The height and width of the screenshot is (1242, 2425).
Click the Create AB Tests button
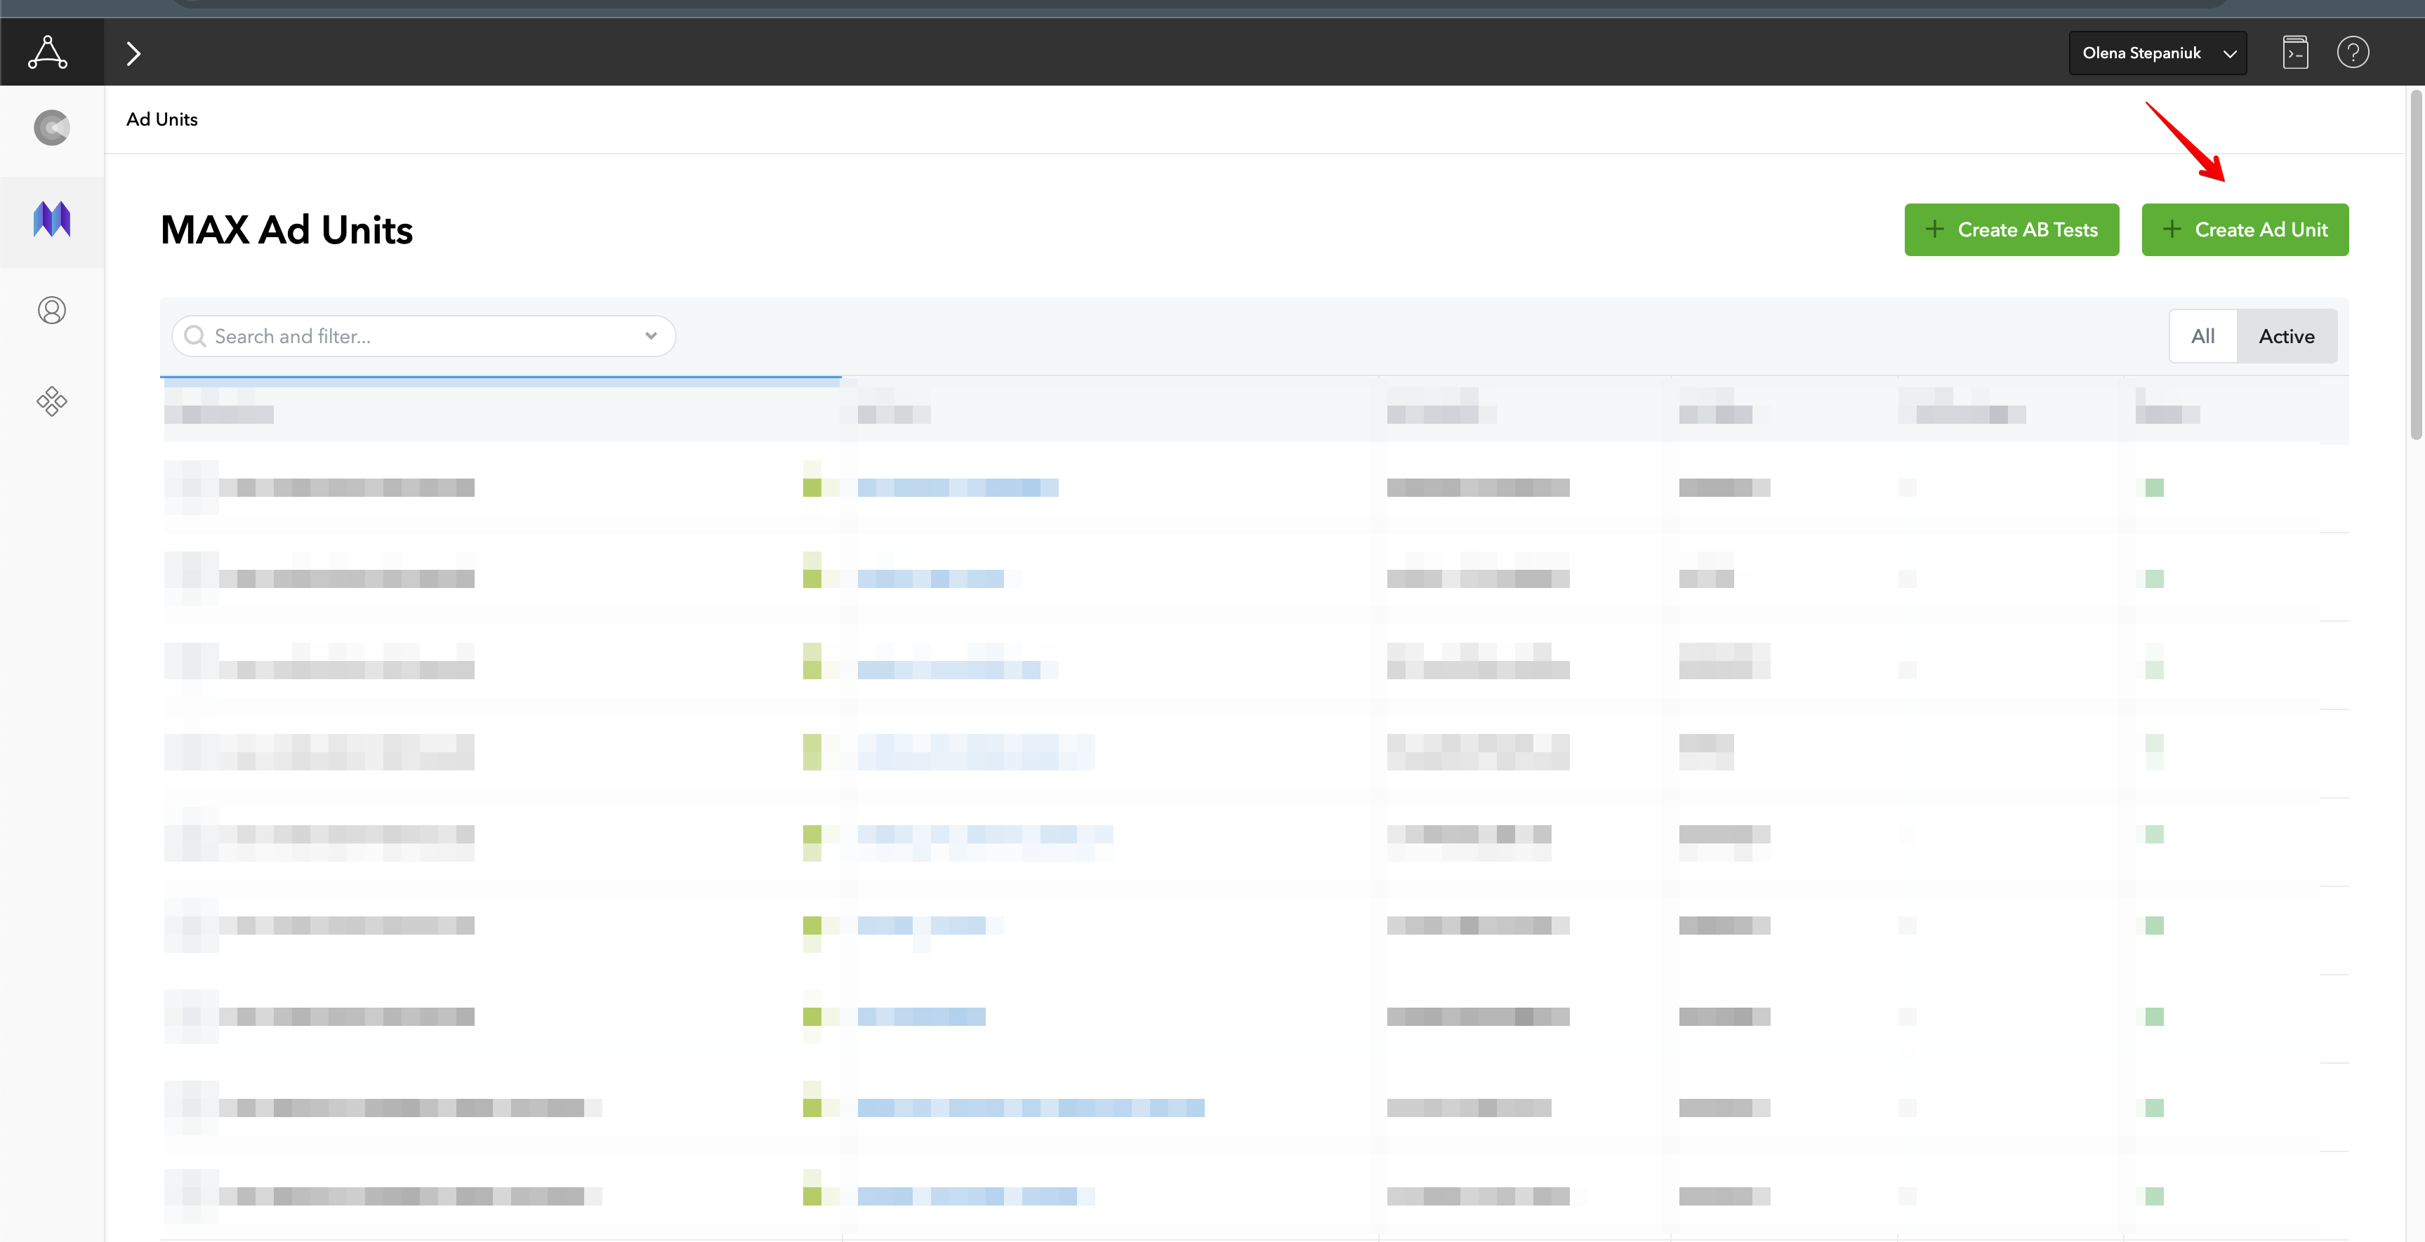pos(2011,229)
